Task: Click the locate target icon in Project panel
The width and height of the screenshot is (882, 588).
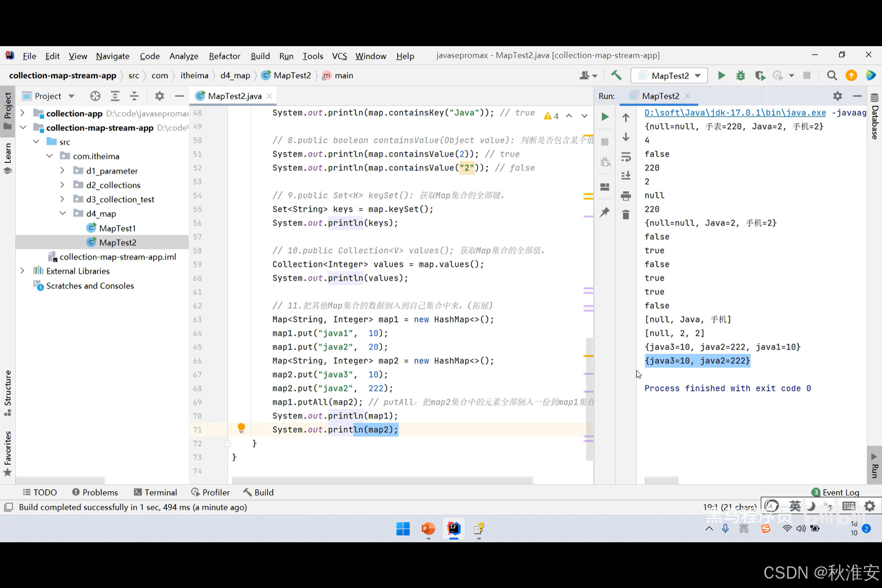Action: 95,96
